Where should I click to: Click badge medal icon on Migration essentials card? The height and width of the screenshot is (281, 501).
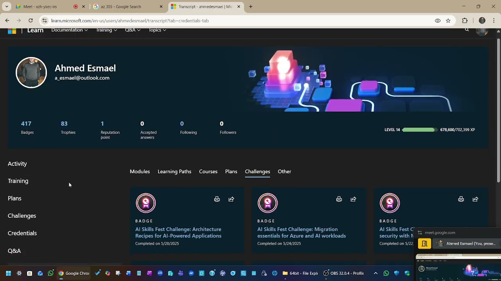click(268, 203)
